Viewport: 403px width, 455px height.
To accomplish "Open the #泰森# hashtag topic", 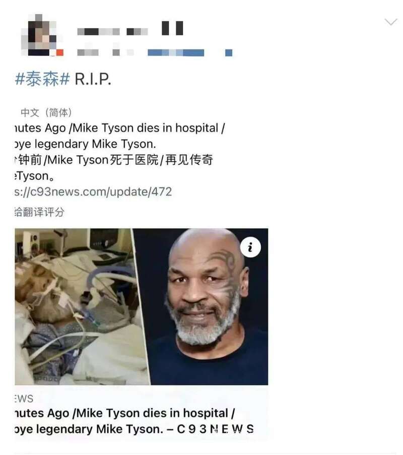I will click(42, 79).
